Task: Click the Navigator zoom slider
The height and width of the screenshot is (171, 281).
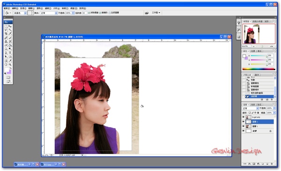Action: tap(262, 46)
